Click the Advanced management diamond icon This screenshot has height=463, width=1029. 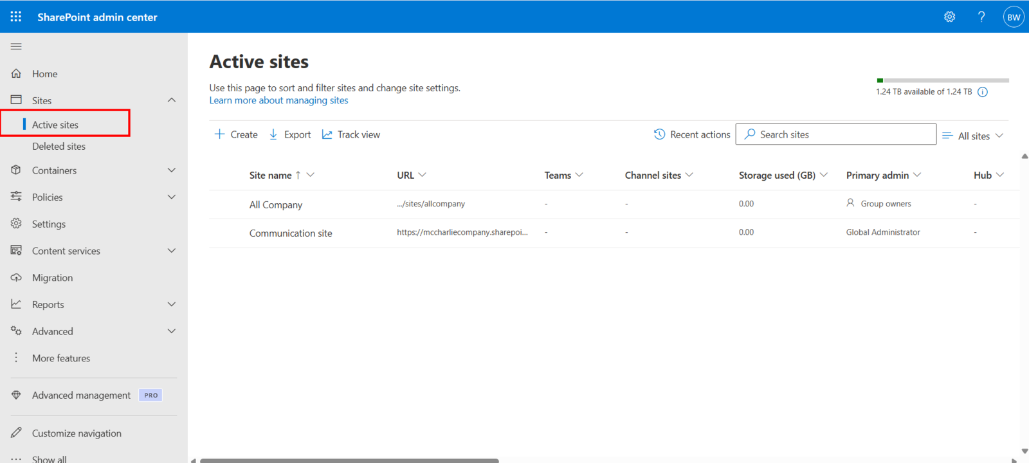pos(16,395)
